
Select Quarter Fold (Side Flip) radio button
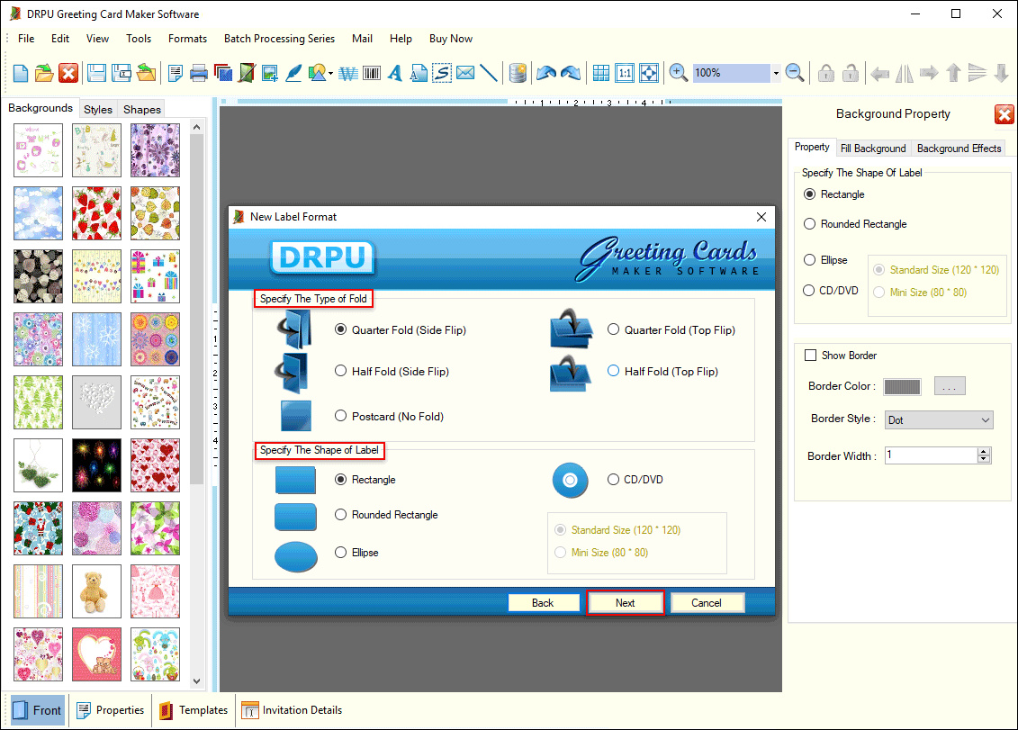point(340,329)
